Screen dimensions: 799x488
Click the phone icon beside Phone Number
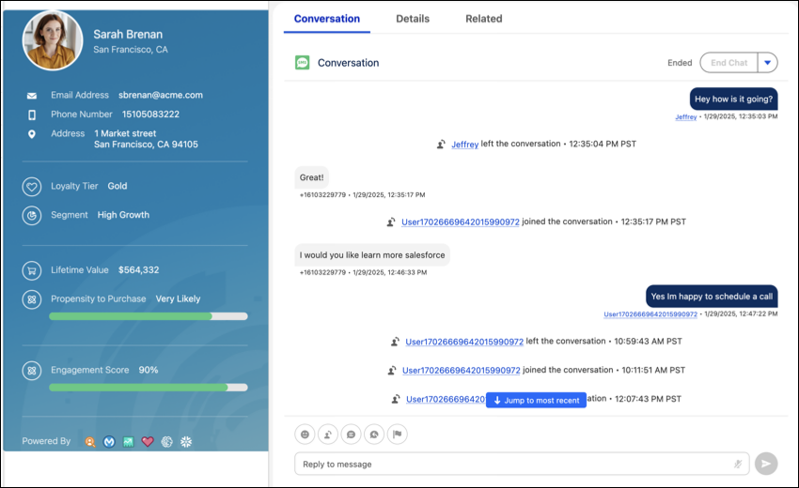click(x=32, y=115)
